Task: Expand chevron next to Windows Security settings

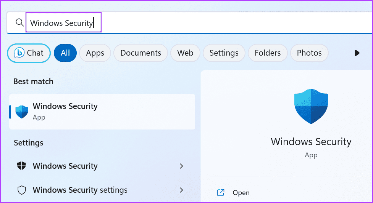Action: (x=181, y=190)
